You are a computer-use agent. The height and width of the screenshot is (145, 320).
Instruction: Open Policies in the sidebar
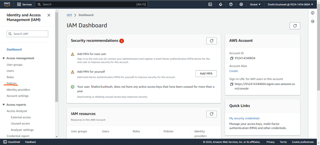(x=12, y=83)
